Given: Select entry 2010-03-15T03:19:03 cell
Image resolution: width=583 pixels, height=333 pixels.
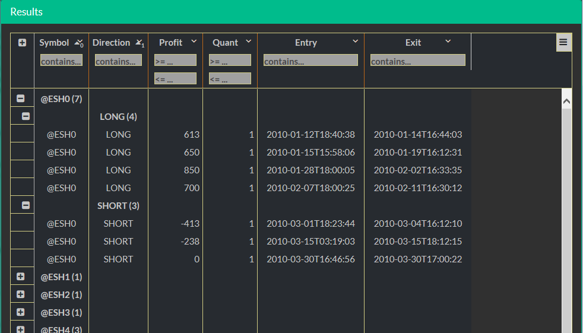Looking at the screenshot, I should click(311, 242).
